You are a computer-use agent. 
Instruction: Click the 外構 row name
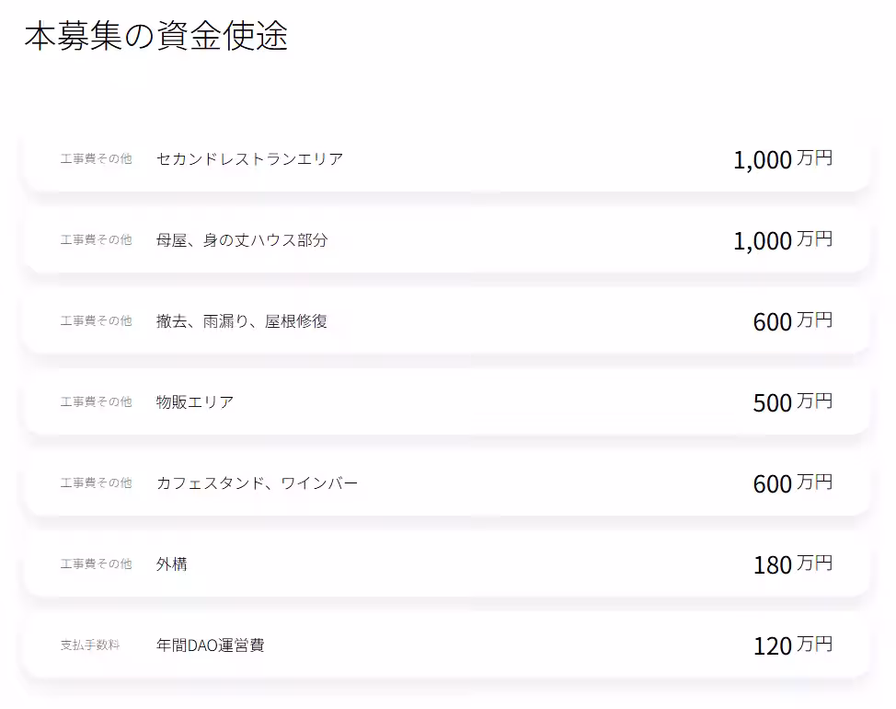172,564
